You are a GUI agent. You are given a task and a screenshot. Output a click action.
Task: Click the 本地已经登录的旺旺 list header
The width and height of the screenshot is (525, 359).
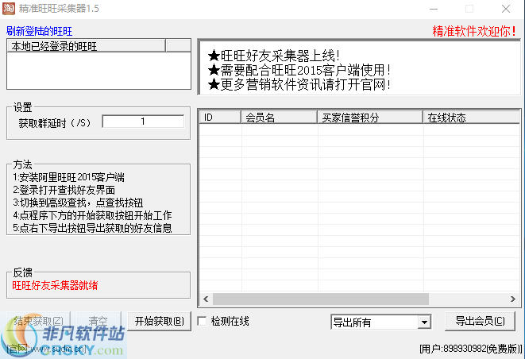(86, 46)
